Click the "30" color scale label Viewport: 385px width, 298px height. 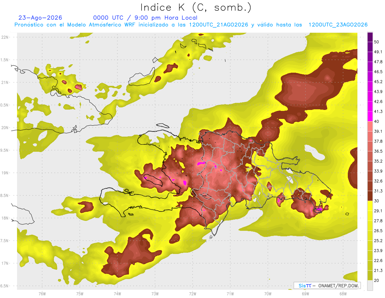pyautogui.click(x=377, y=201)
